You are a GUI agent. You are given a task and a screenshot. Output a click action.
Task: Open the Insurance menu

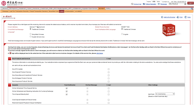(x=36, y=9)
